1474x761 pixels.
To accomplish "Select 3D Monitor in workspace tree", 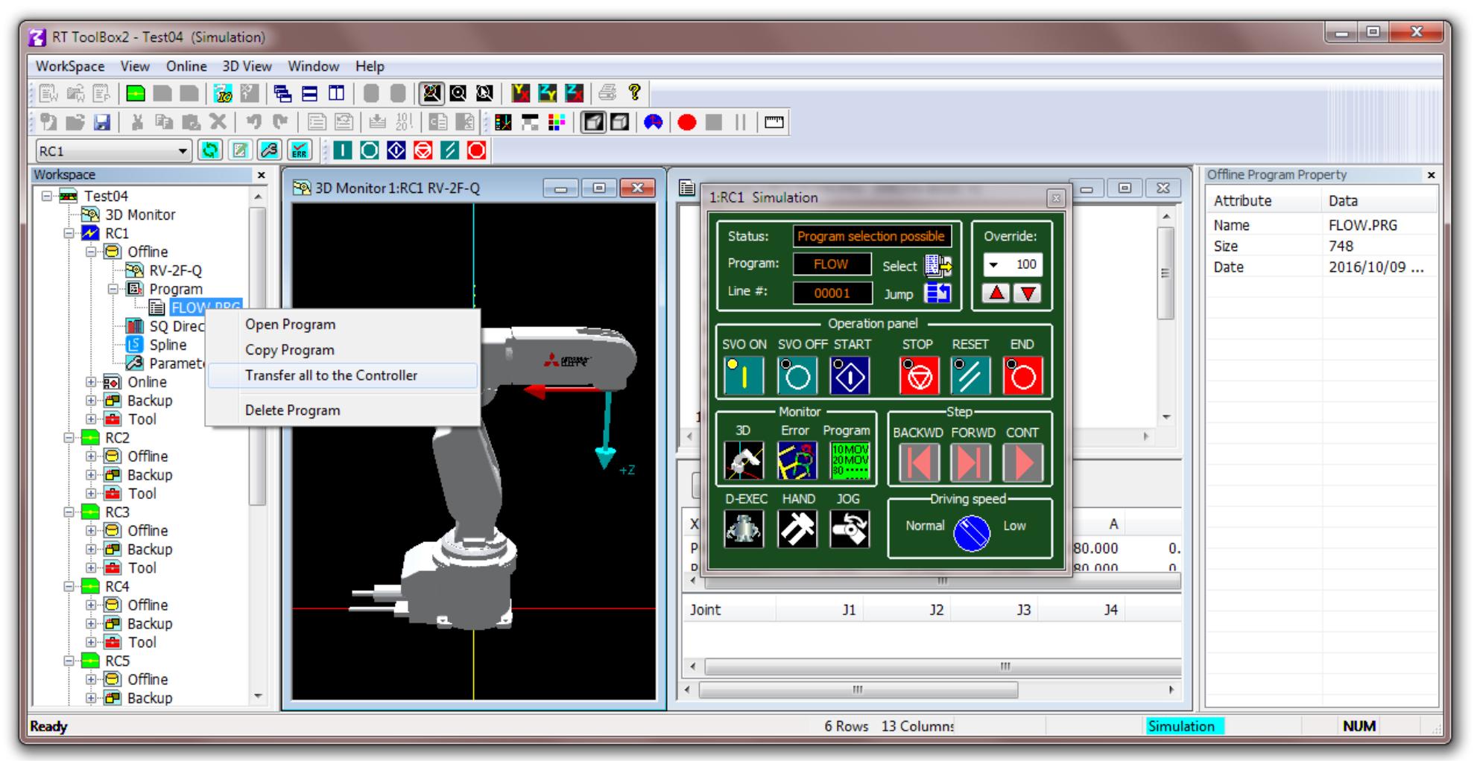I will point(140,214).
